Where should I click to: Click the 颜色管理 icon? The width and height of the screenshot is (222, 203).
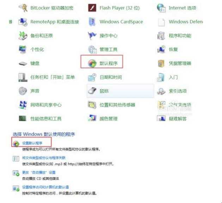click(x=92, y=118)
